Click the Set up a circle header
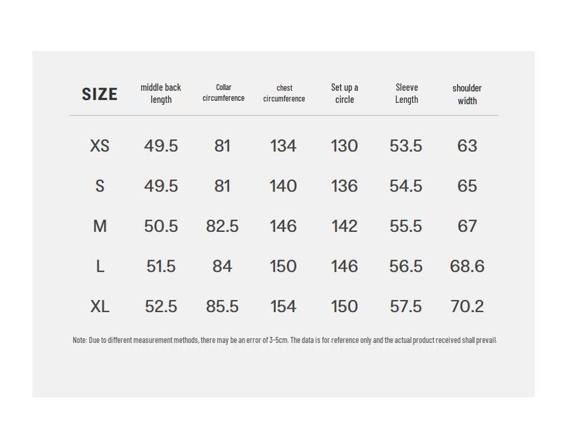This screenshot has width=567, height=425. coord(345,93)
